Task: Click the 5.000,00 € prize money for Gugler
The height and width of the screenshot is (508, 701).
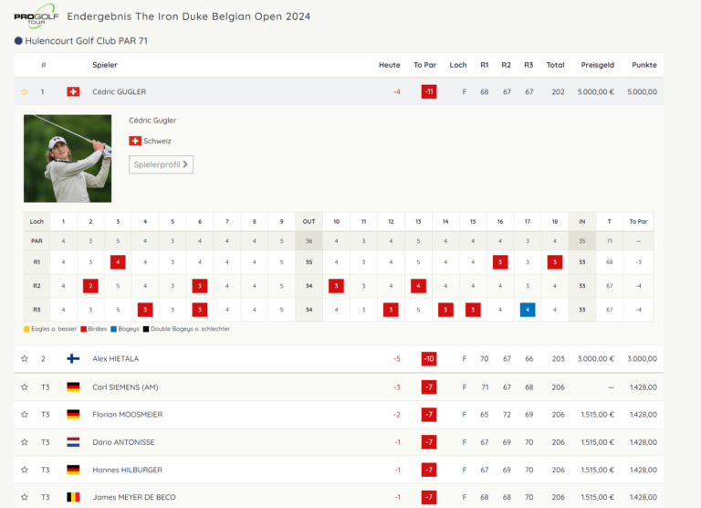Action: [x=596, y=91]
